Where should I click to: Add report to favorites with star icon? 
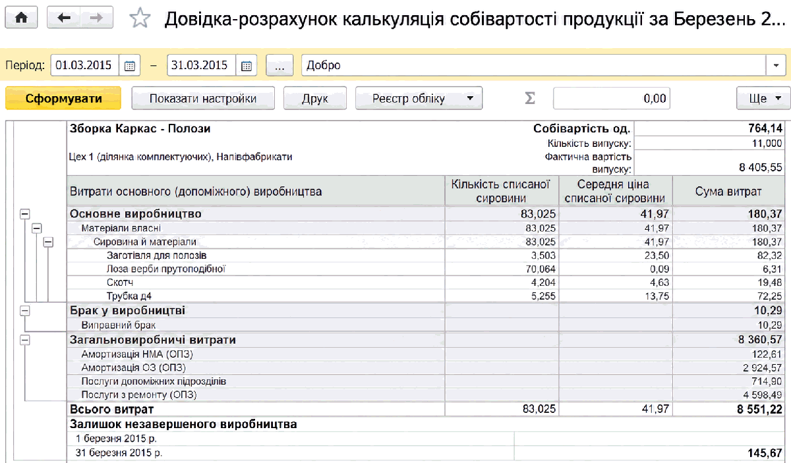click(x=140, y=18)
